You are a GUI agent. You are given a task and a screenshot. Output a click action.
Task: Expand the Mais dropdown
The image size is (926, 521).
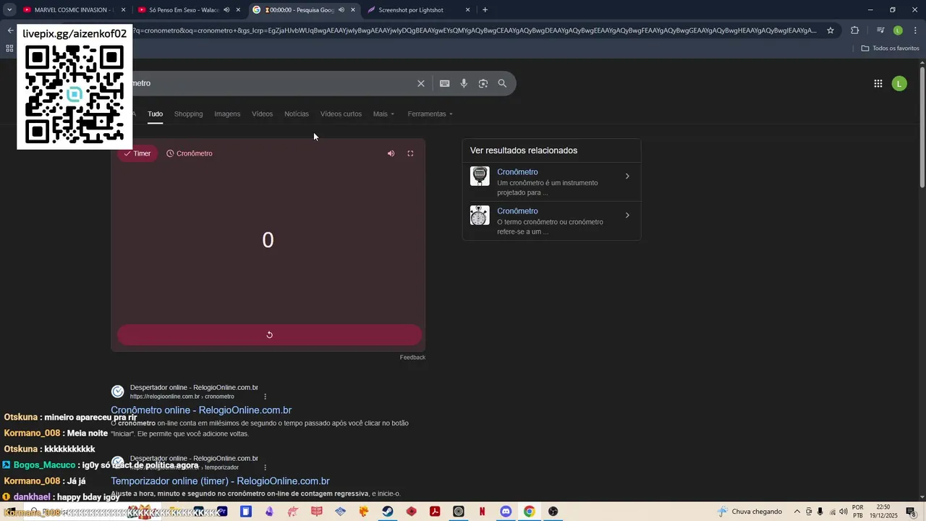[x=383, y=114]
